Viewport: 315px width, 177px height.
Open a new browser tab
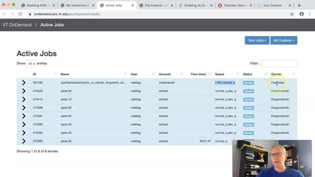click(299, 5)
